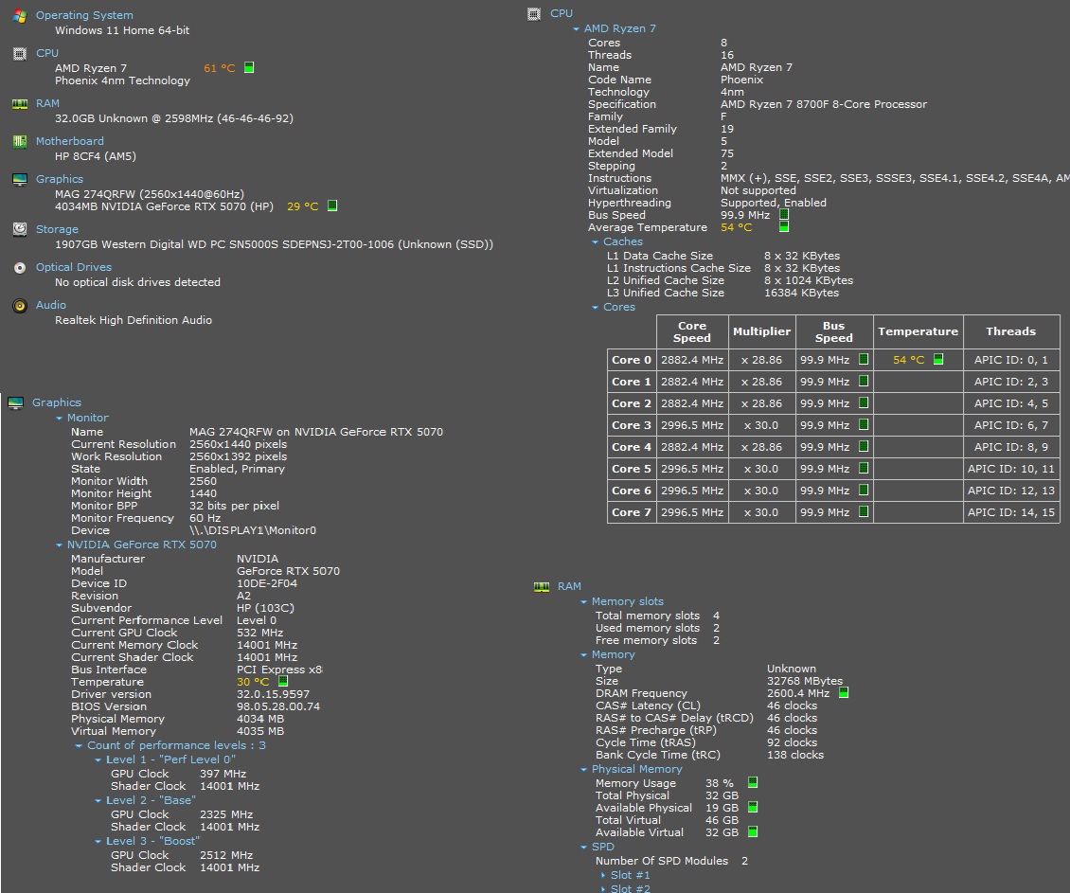Click indicator beside Available Virtual 32 GB
Viewport: 1070px width, 893px height.
753,831
